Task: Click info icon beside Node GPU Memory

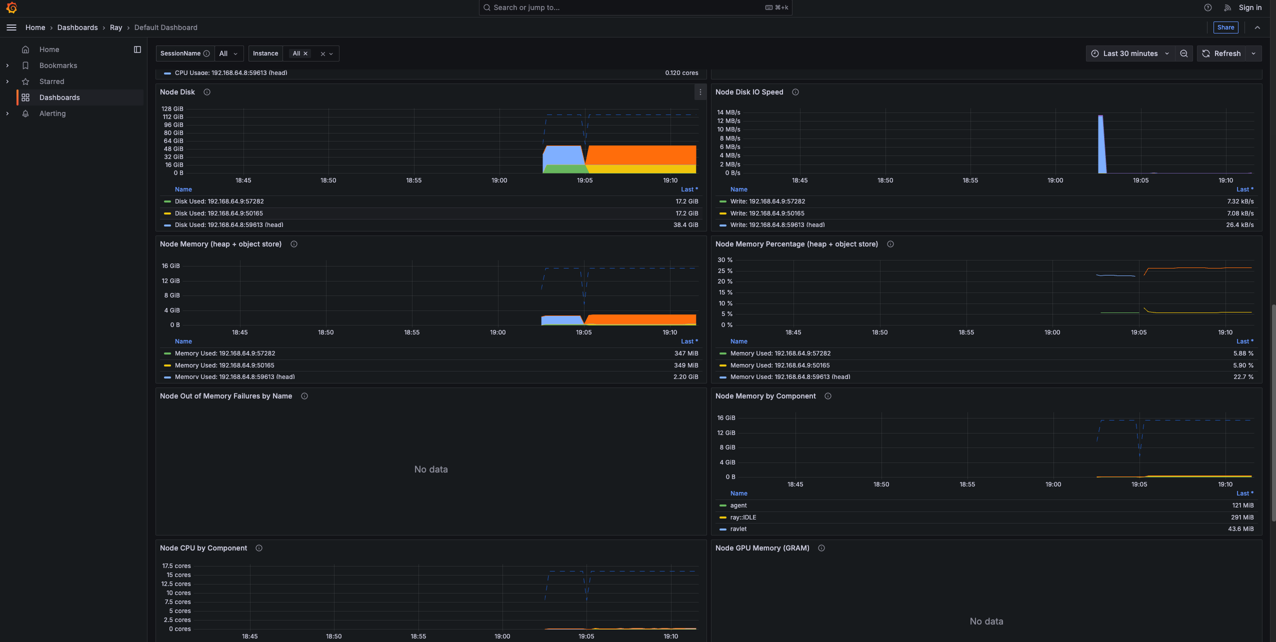Action: [821, 548]
